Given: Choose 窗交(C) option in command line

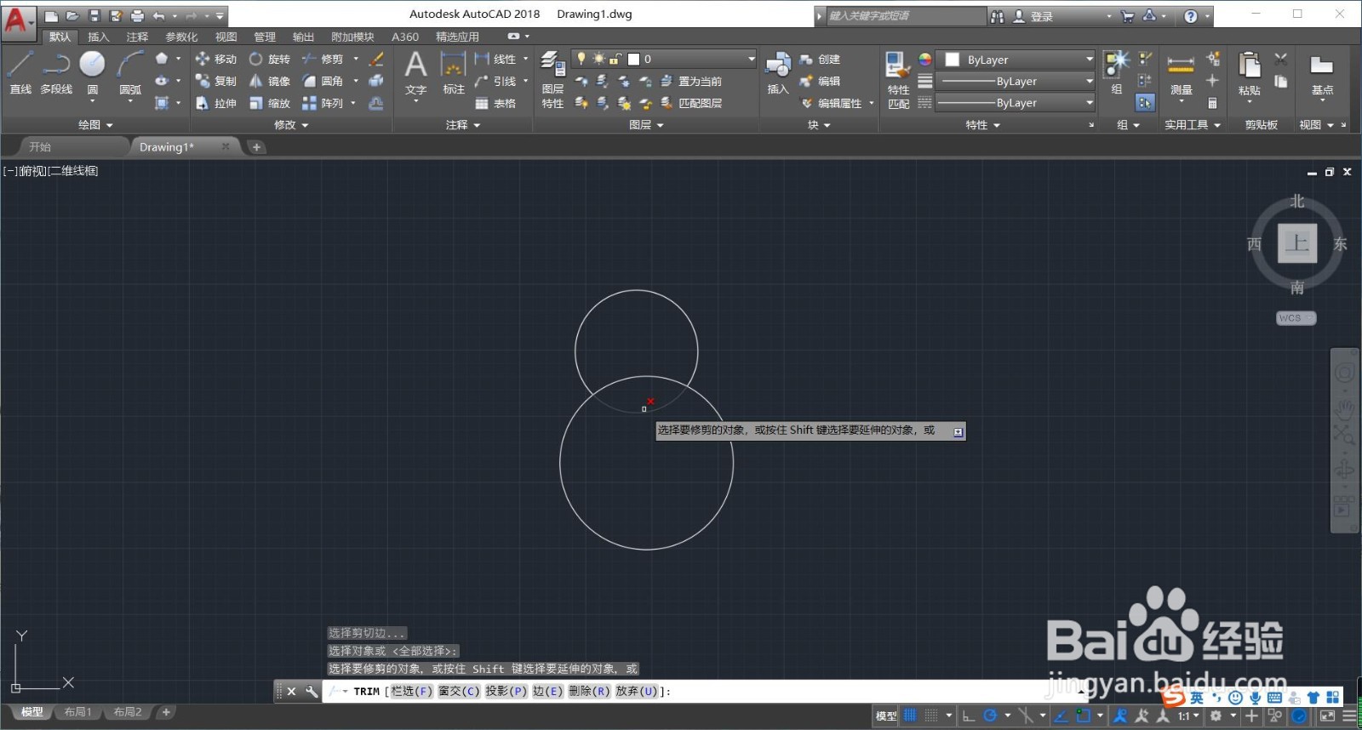Looking at the screenshot, I should coord(460,691).
